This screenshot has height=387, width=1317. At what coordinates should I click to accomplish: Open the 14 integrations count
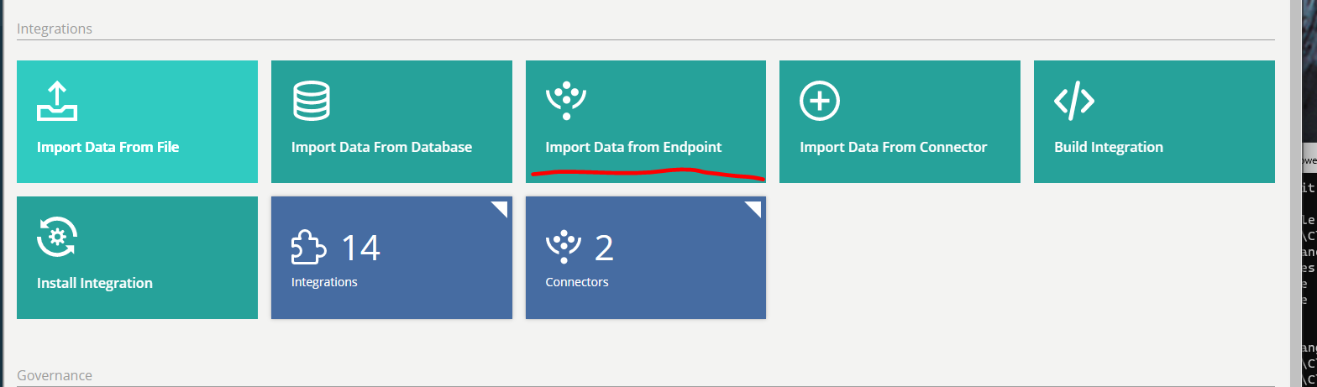360,248
